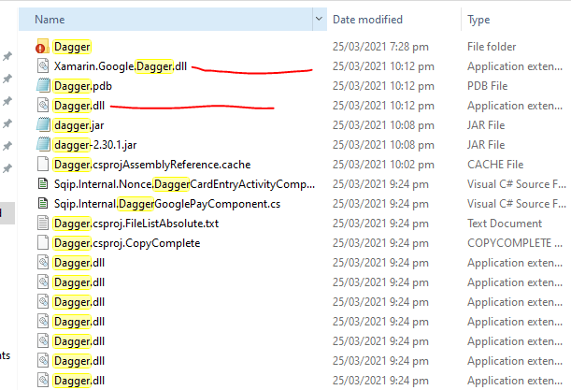Click the File folder type cell
The width and height of the screenshot is (571, 390).
coord(492,47)
